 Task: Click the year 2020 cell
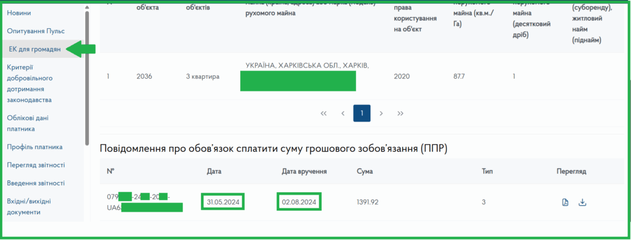402,76
